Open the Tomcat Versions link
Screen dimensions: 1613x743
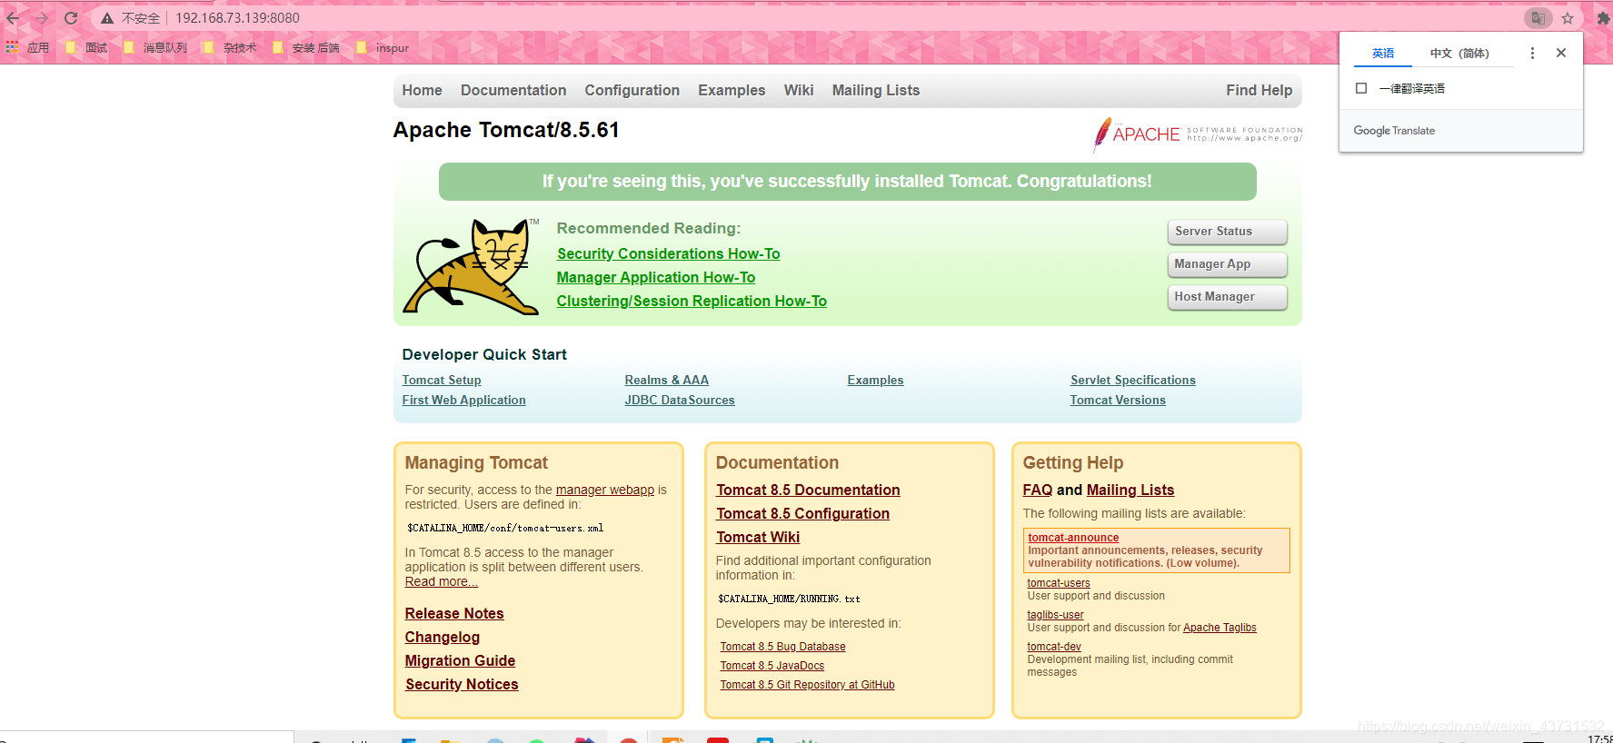[1118, 401]
